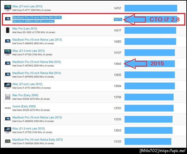Open MacBook Pro (15-inch Retina Early 2013) link

(x=37, y=140)
